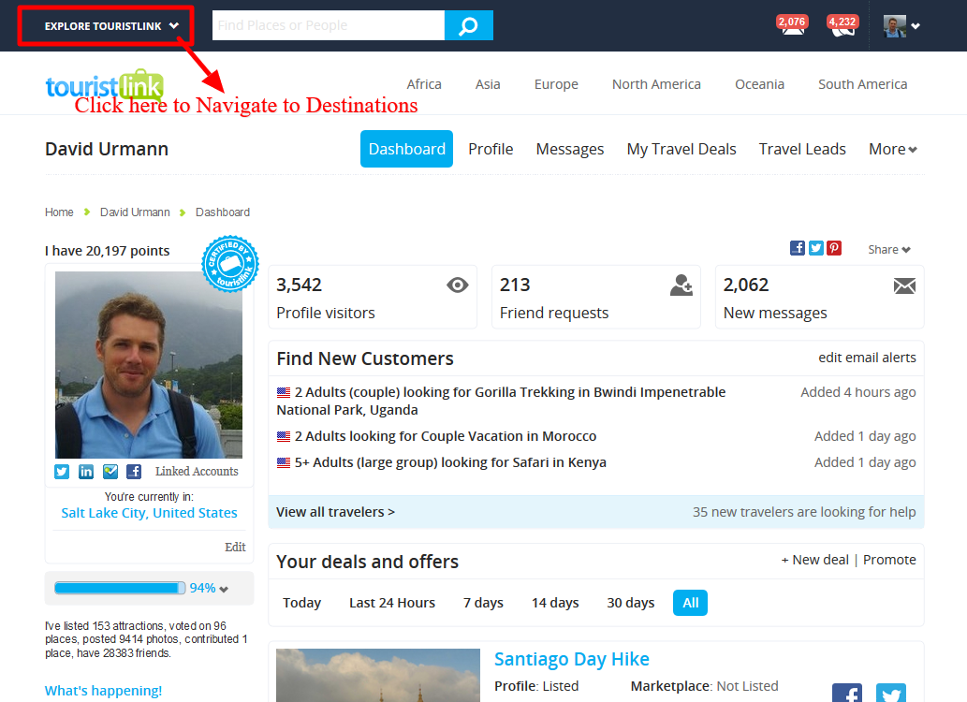Open the Safari in Kenya request

pos(450,462)
